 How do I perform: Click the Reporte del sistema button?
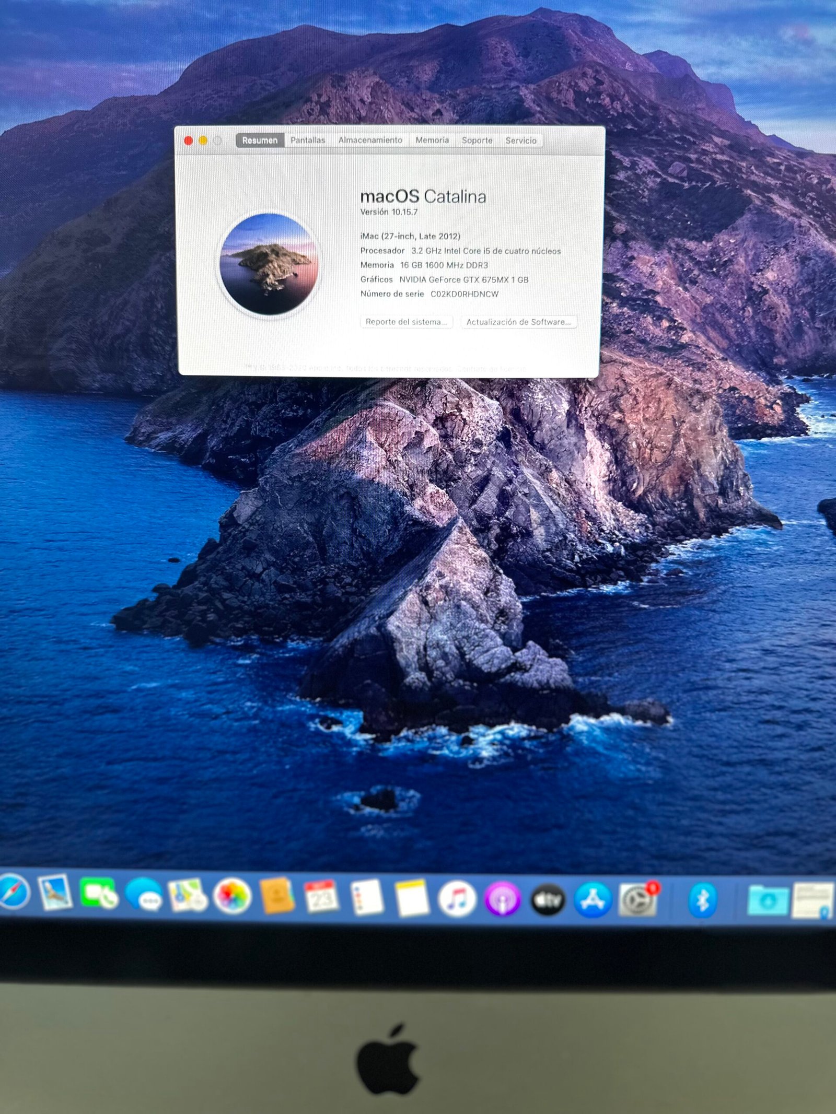(x=406, y=322)
